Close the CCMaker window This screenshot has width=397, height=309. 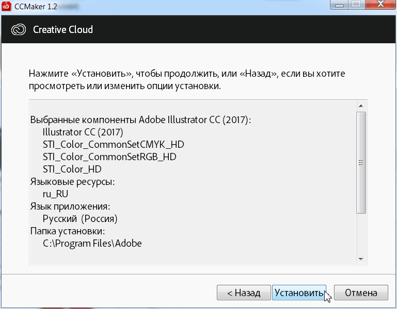[380, 5]
